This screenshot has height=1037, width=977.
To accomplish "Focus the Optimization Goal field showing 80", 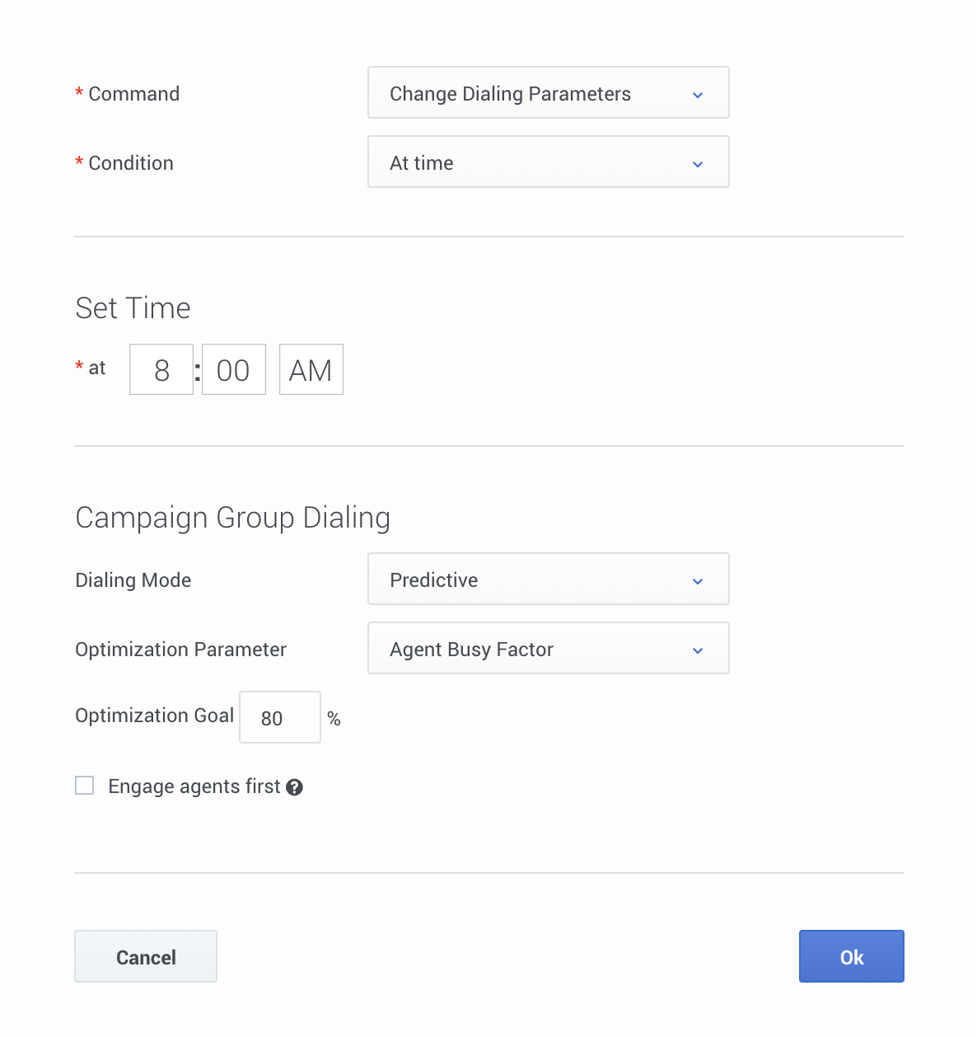I will click(279, 718).
